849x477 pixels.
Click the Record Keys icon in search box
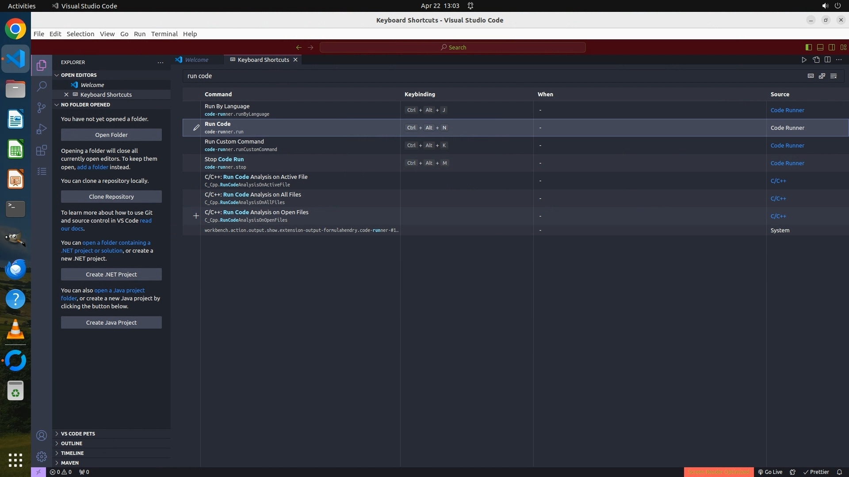coord(811,76)
